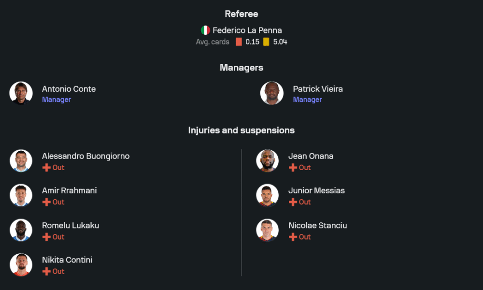
Task: Click the Alessandro Buongiorno player name
Action: click(x=85, y=156)
